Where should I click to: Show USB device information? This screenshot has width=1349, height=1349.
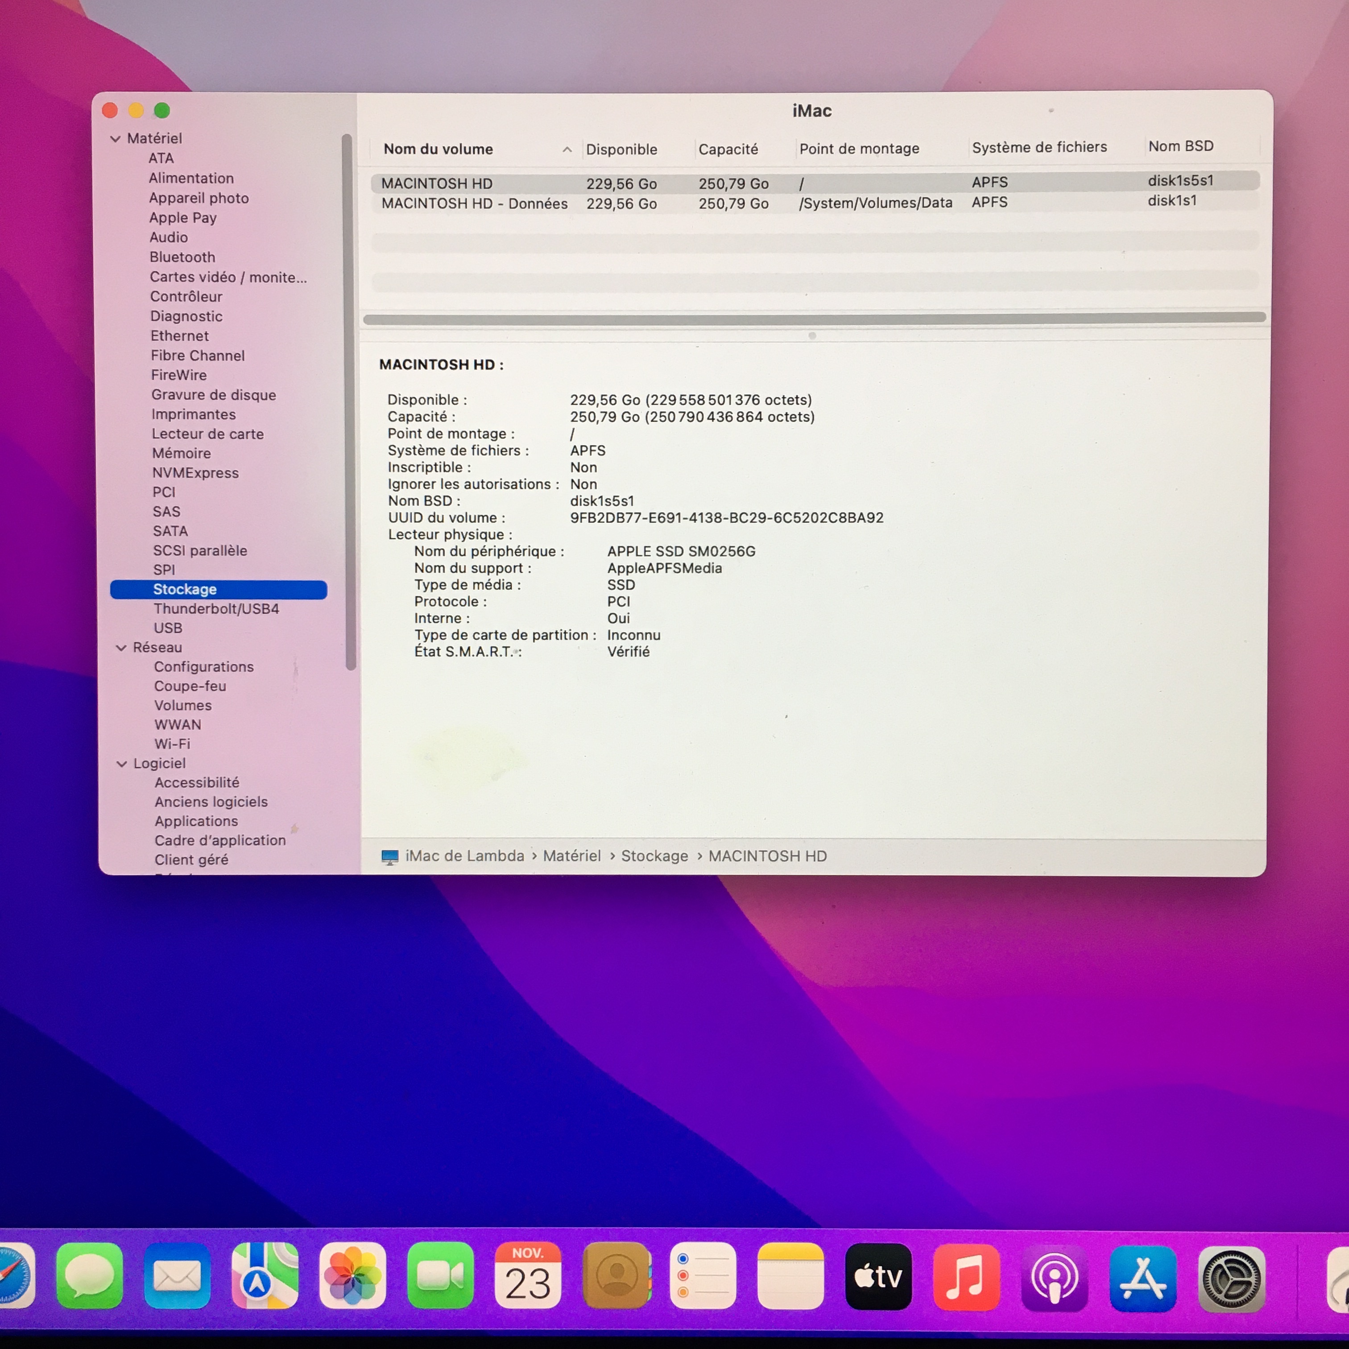[168, 629]
